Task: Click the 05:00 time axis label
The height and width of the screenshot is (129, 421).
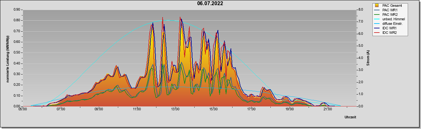Action: click(x=23, y=109)
